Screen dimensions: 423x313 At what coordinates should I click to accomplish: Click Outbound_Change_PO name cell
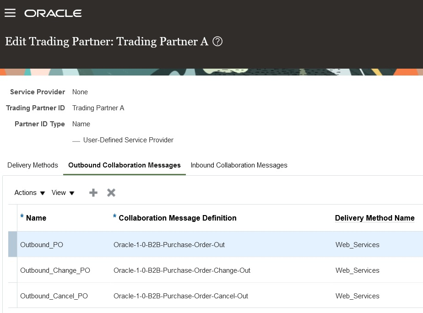pos(55,270)
